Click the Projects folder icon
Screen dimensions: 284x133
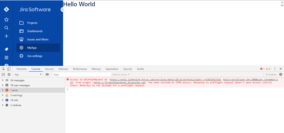point(21,23)
